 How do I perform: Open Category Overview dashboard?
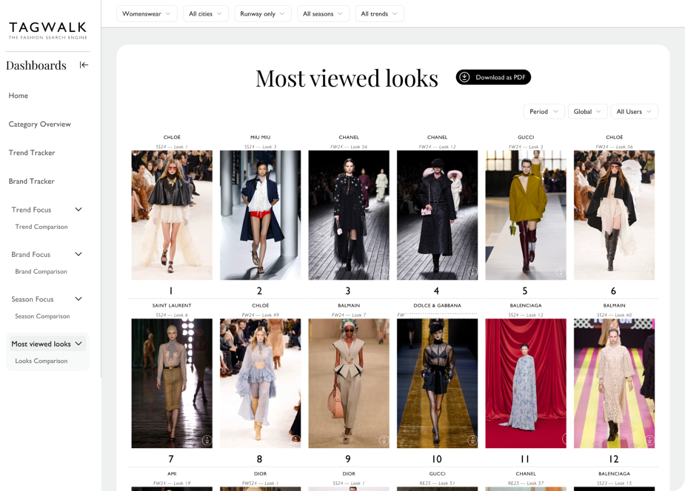[x=40, y=124]
